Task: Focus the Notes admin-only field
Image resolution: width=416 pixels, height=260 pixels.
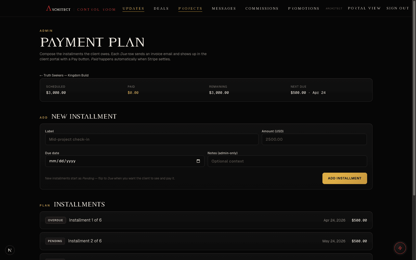Action: click(287, 161)
